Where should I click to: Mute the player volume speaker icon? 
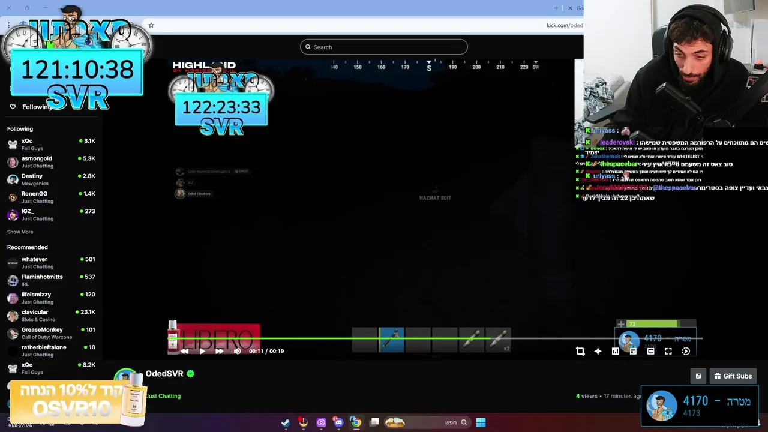(x=237, y=351)
